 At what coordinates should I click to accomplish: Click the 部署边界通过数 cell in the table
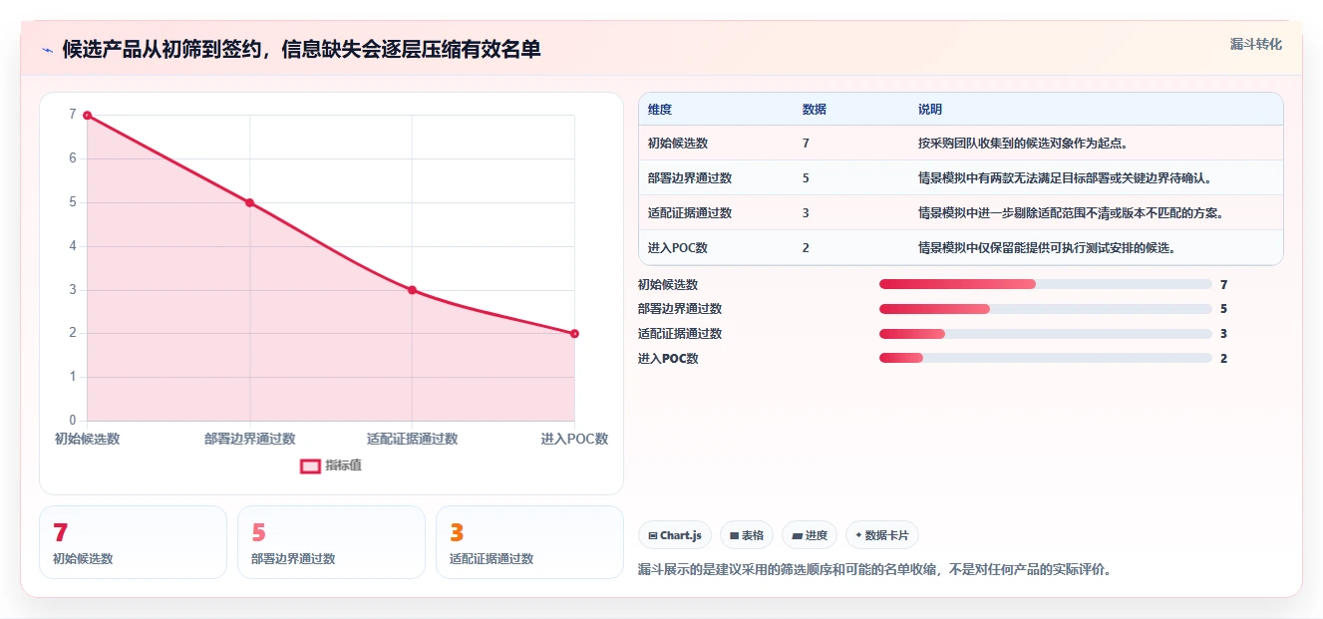point(690,178)
